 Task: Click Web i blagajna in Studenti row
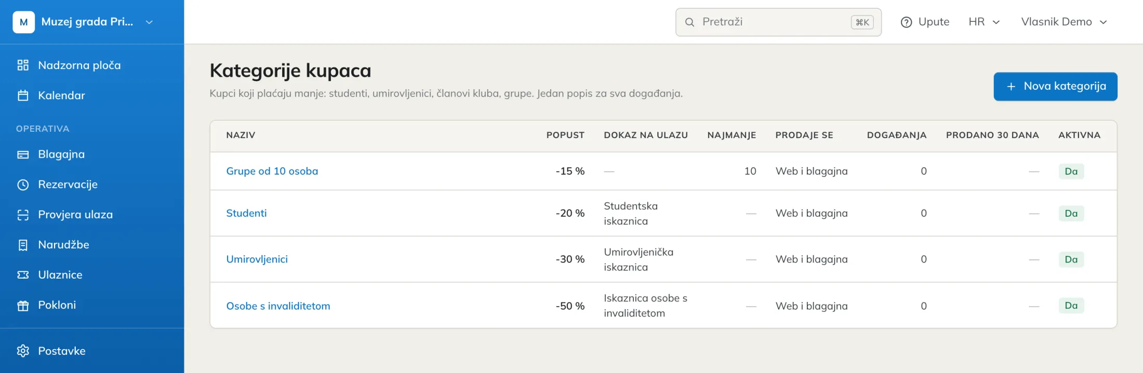[x=812, y=213]
